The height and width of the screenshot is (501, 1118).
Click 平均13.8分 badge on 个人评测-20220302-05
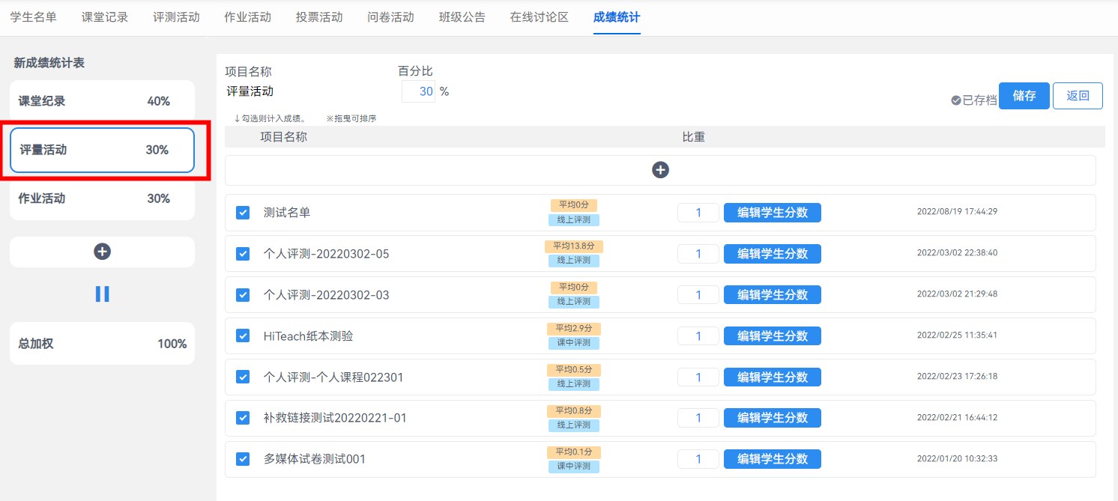tap(573, 246)
